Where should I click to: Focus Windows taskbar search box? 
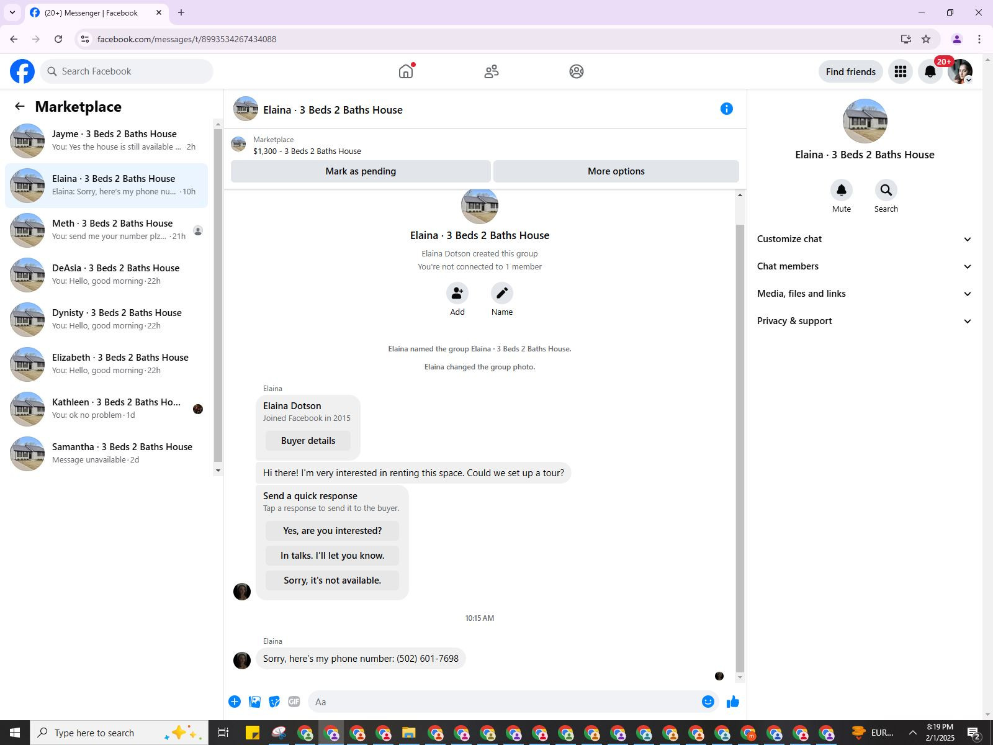118,733
